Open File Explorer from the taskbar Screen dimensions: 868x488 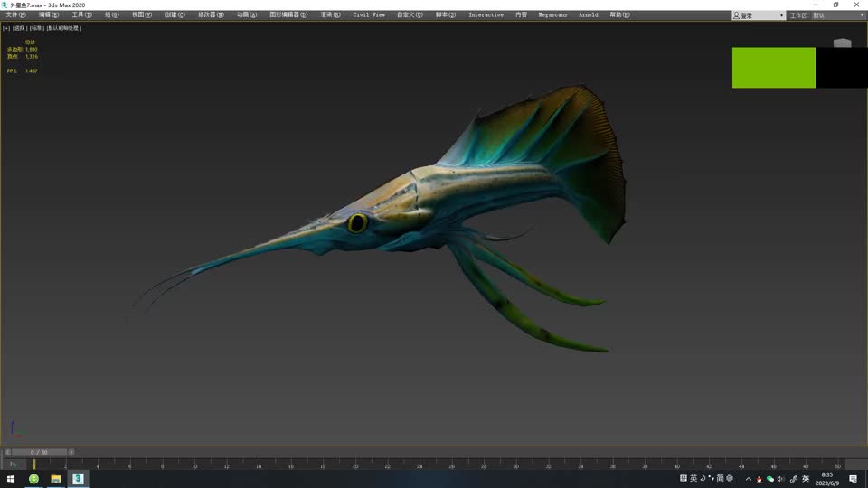[55, 479]
